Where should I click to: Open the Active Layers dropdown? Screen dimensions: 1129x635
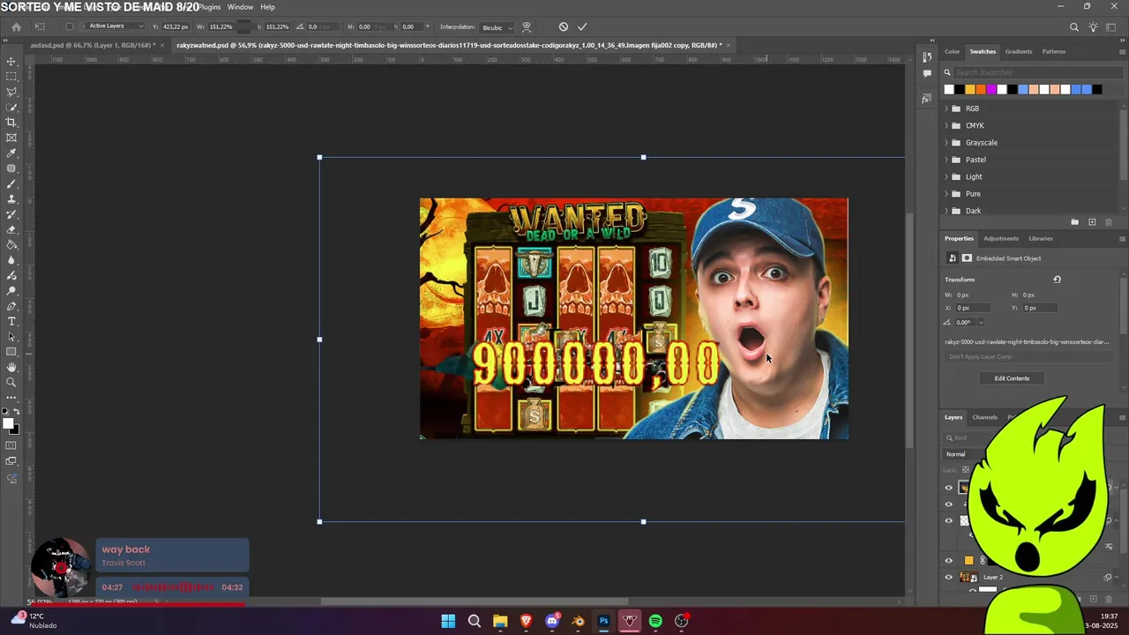pos(115,26)
